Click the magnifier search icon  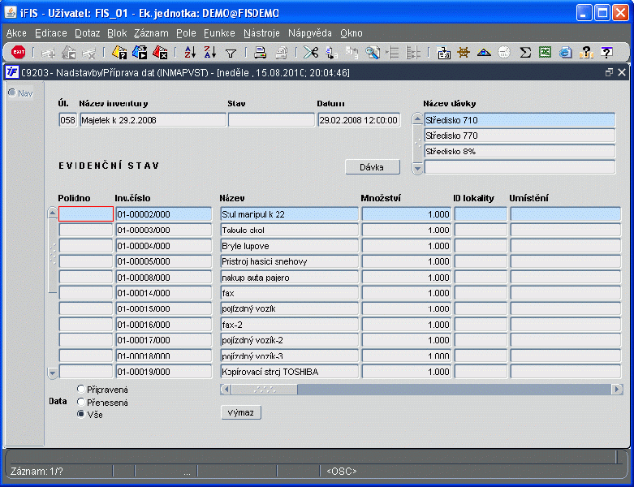372,53
